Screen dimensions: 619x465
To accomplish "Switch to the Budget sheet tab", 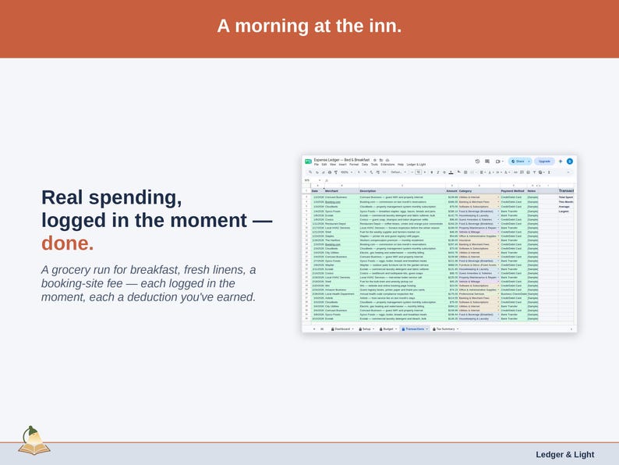I will 387,328.
